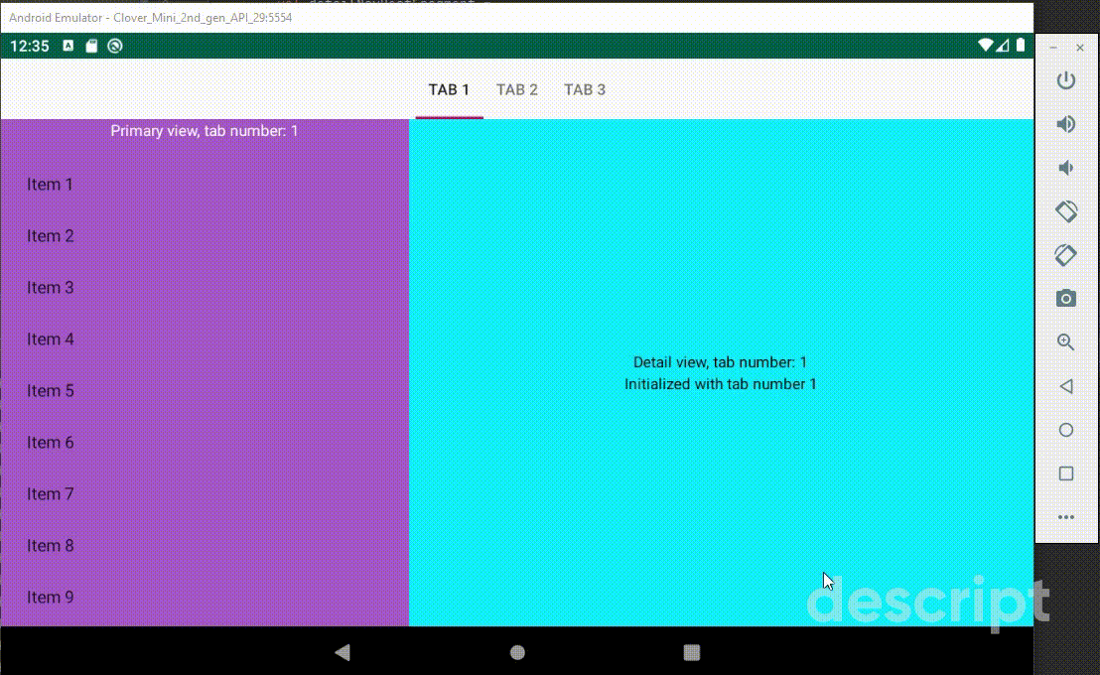
Task: Tap the Wi-Fi status bar icon
Action: point(985,46)
